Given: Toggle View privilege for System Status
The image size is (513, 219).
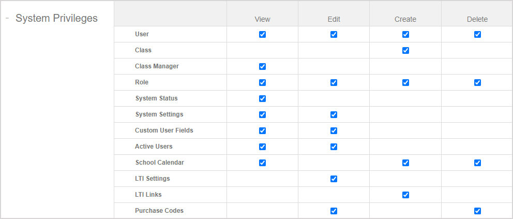Looking at the screenshot, I should pos(262,99).
